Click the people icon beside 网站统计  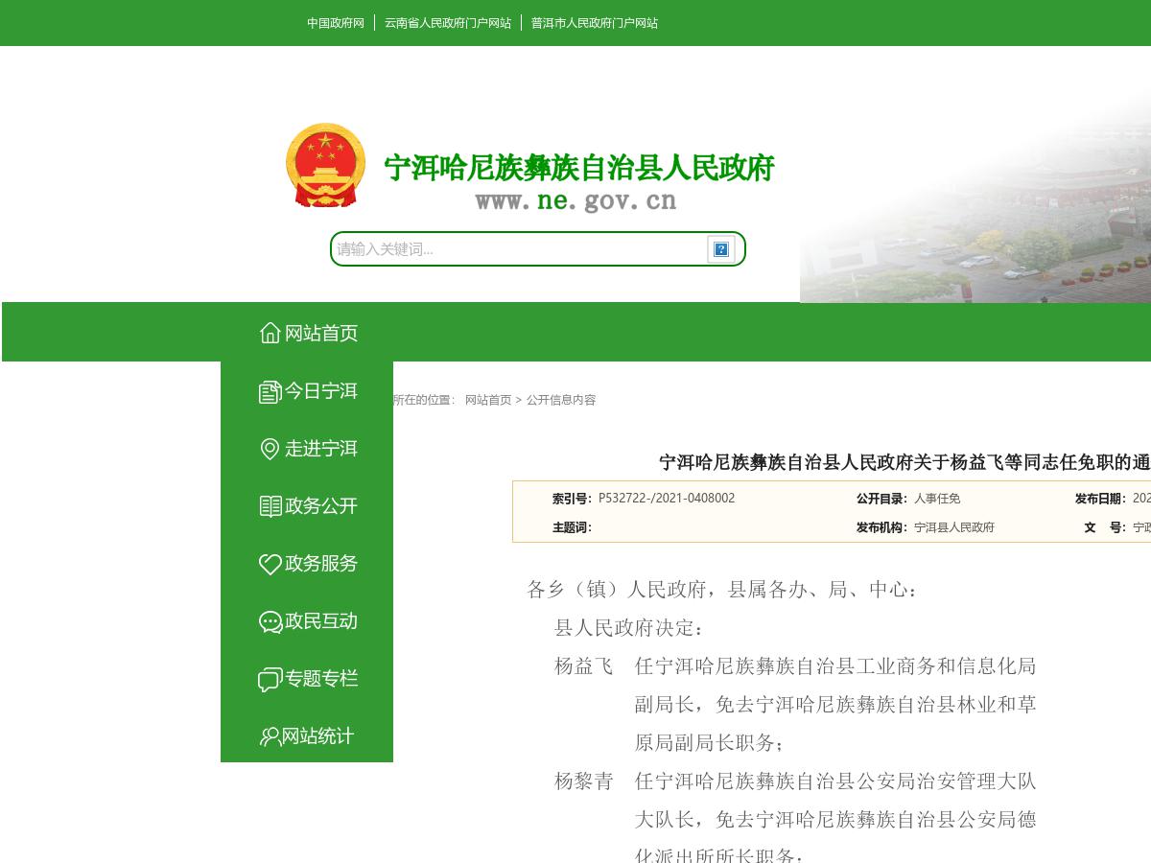tap(270, 736)
